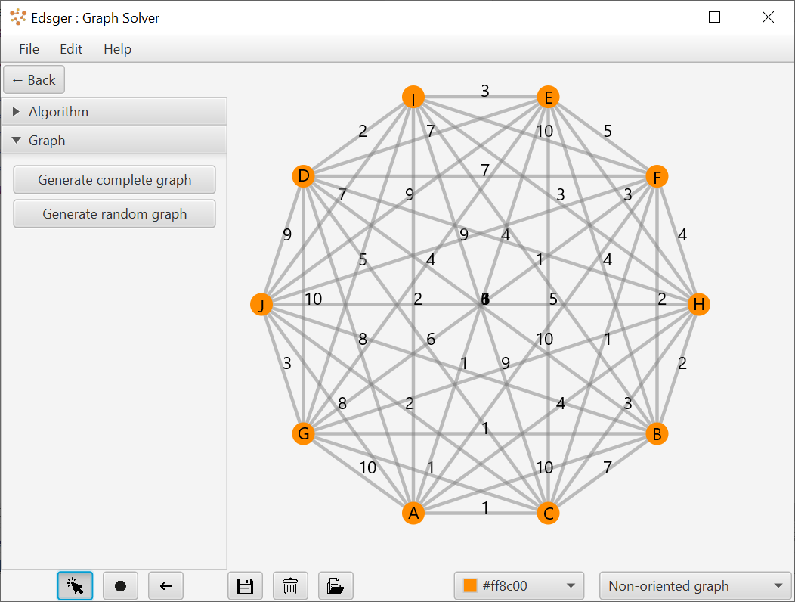The width and height of the screenshot is (795, 602).
Task: Click edge weight 4 between F and H
Action: [682, 234]
